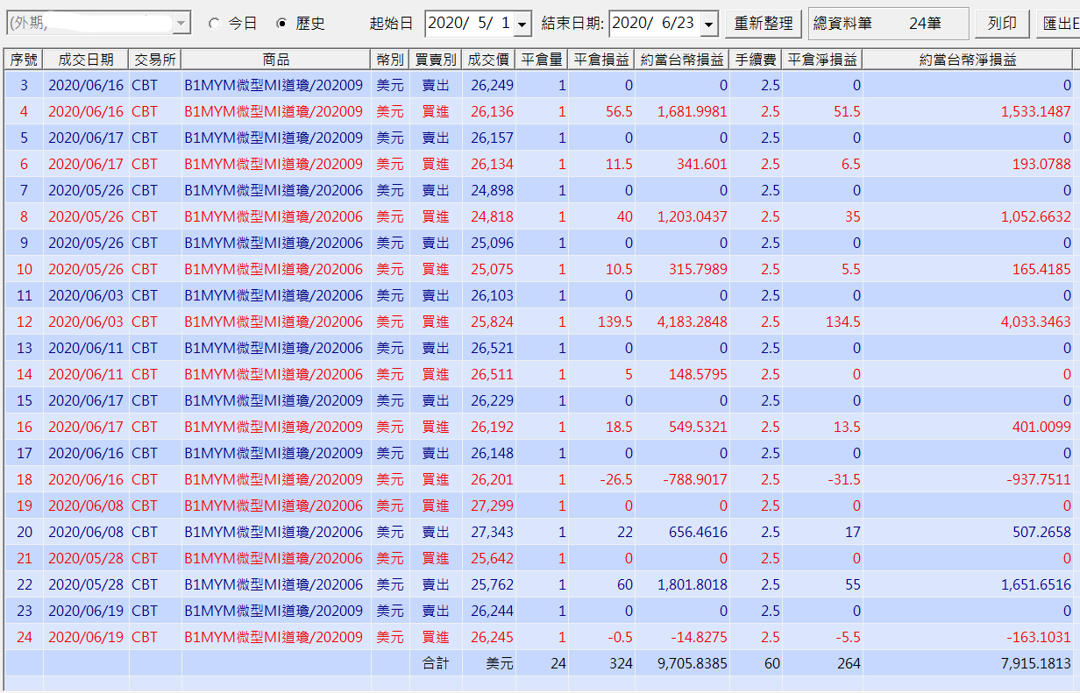This screenshot has width=1080, height=693.
Task: Select the 今日 radio button
Action: (215, 24)
